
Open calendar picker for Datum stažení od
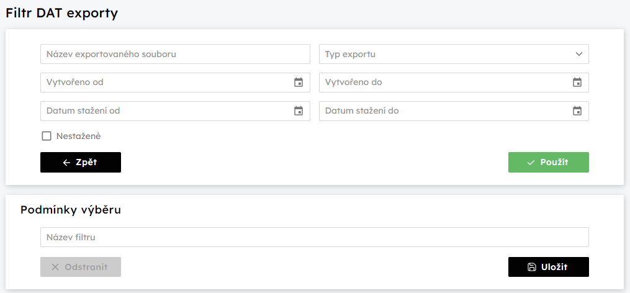tap(299, 111)
